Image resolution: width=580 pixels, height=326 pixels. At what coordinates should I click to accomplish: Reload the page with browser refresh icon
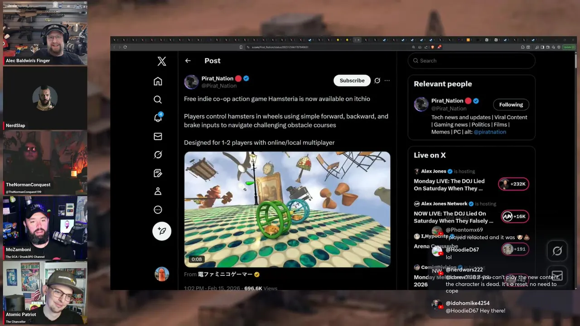125,47
